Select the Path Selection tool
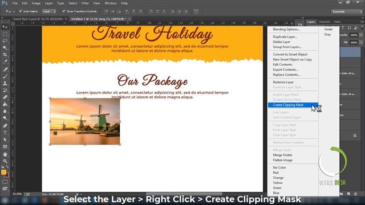 [5, 140]
